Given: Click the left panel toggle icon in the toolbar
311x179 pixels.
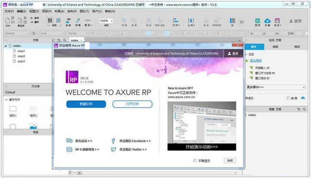Looking at the screenshot, I should tap(232, 20).
